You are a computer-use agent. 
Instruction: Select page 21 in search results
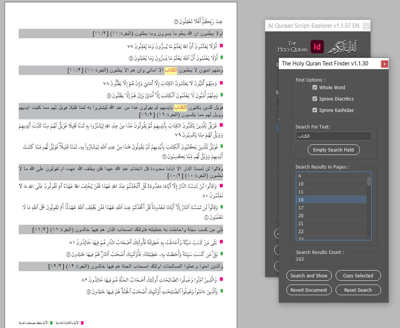tap(332, 224)
